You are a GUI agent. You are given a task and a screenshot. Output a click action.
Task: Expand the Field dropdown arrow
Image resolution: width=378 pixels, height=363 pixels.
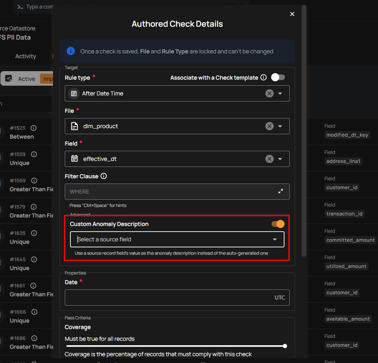[x=280, y=159]
